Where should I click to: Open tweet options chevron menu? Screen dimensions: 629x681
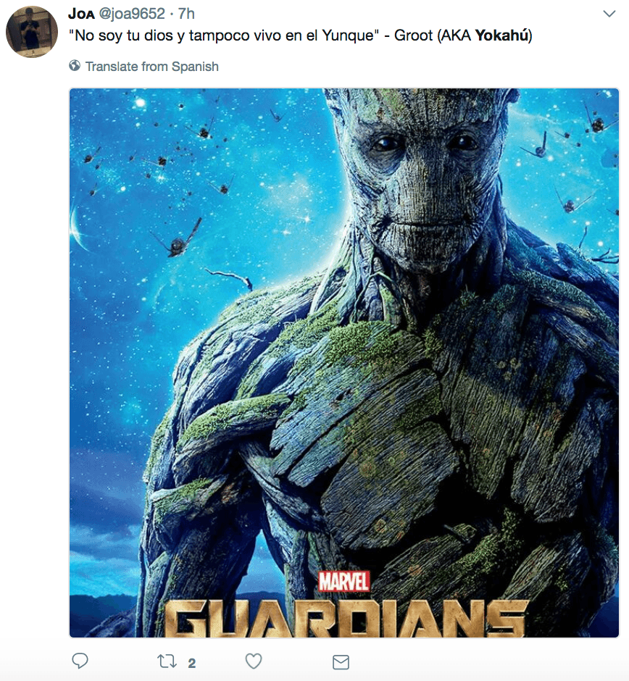[x=609, y=14]
